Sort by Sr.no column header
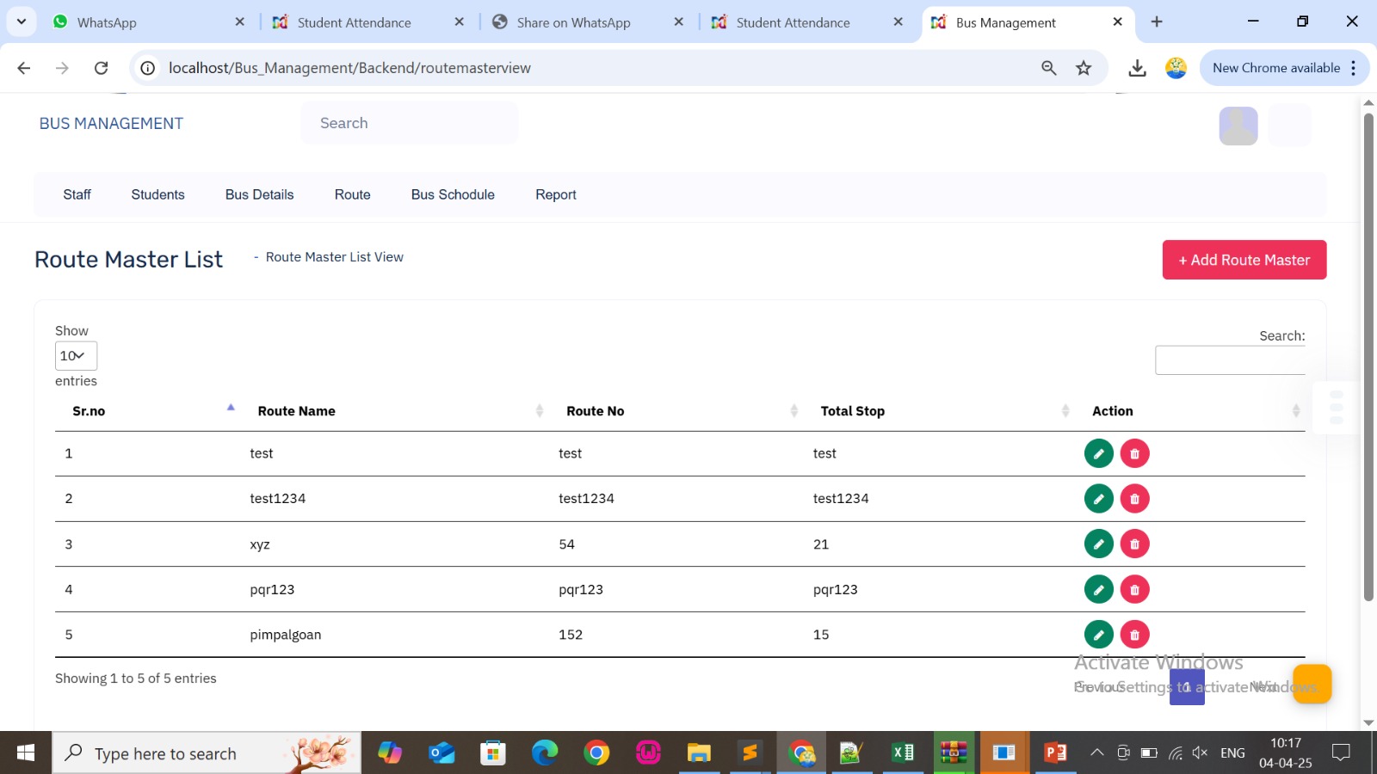 coord(89,411)
